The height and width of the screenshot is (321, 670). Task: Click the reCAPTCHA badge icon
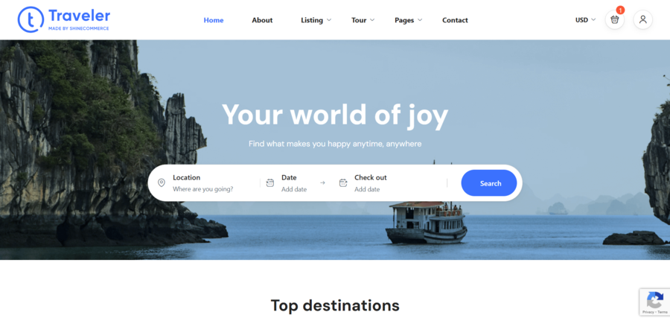click(x=654, y=299)
